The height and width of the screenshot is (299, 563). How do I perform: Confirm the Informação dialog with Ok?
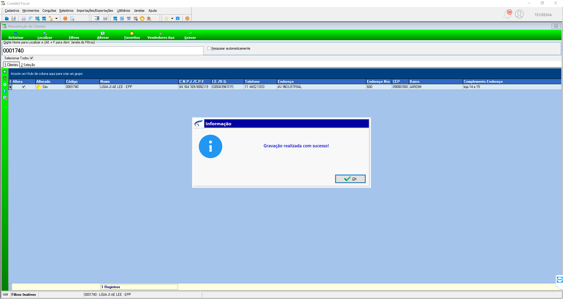pyautogui.click(x=350, y=179)
